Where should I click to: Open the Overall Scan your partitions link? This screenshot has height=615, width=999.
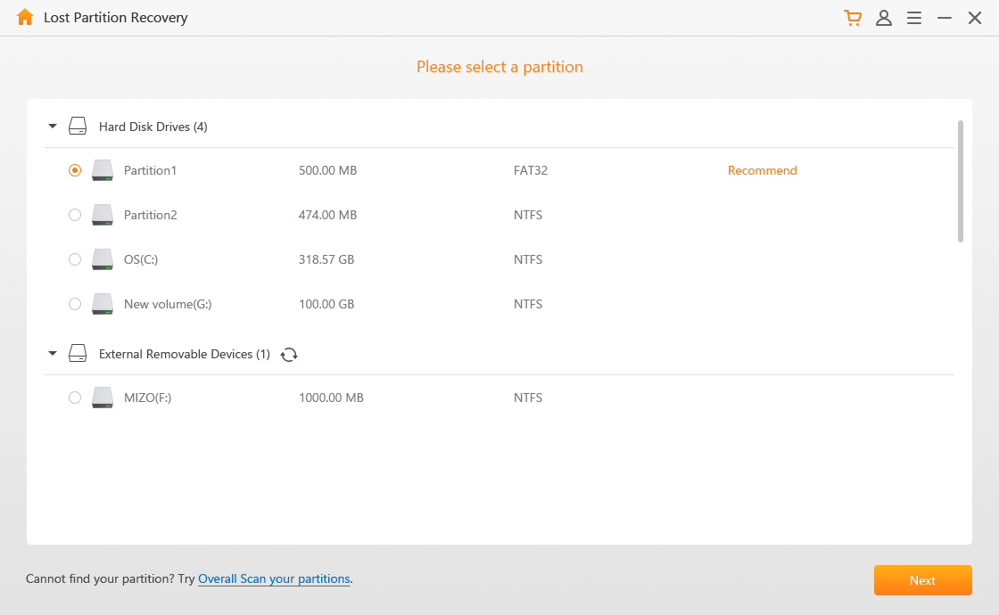[274, 578]
